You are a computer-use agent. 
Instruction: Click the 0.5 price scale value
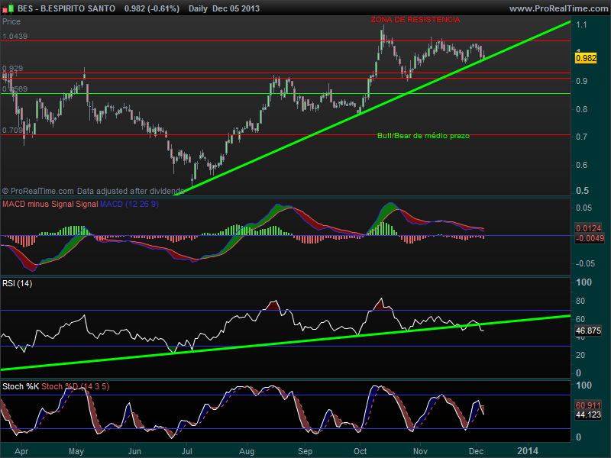coord(582,191)
